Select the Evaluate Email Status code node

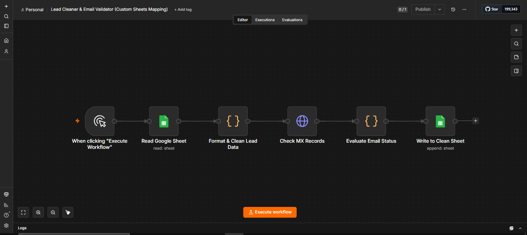click(371, 121)
